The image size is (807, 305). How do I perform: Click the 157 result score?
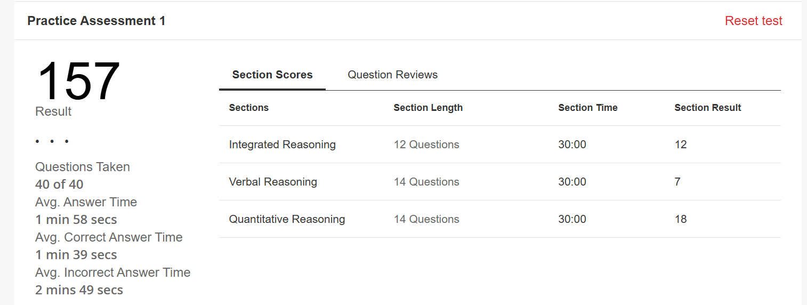point(78,82)
